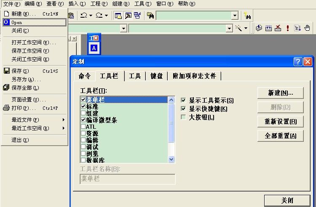Screen dimensions: 316x207
Task: Click the 关闭 button at dialog bottom
Action: [287, 200]
